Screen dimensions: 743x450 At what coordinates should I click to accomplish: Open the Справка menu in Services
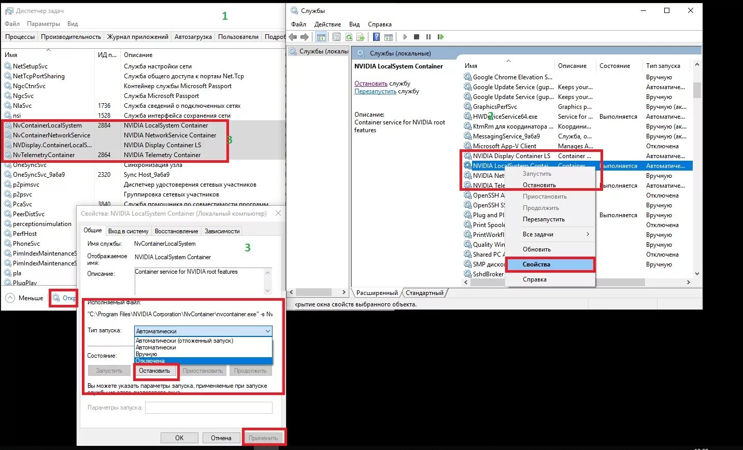point(380,24)
